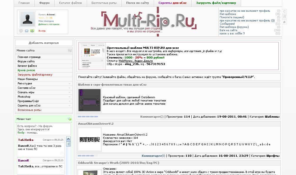296x175 pixels.
Task: Click the Multi-Rip.Ru logo
Action: point(148,21)
